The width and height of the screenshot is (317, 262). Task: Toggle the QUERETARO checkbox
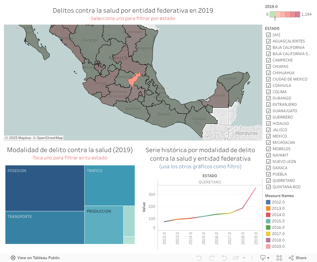[268, 181]
